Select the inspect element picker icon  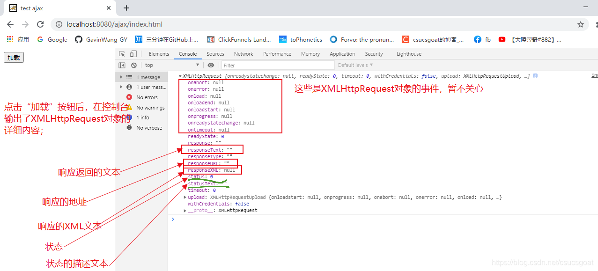tap(122, 54)
